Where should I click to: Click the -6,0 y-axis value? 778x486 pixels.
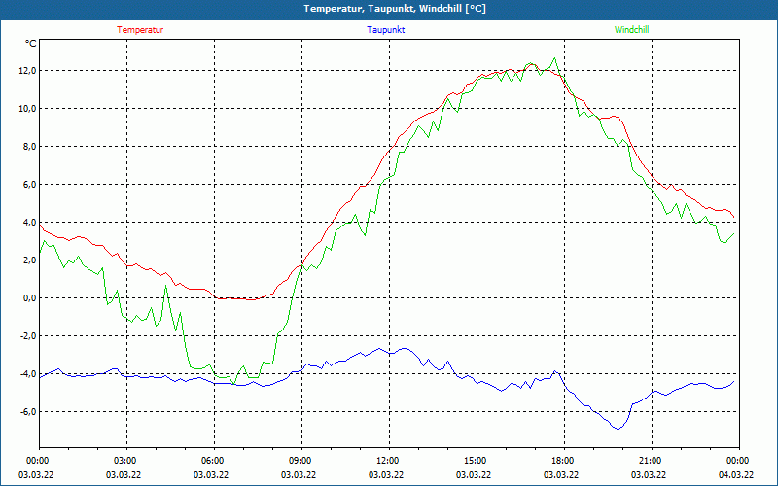[x=28, y=412]
